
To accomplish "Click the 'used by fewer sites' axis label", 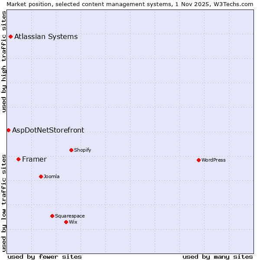I will [45, 257].
